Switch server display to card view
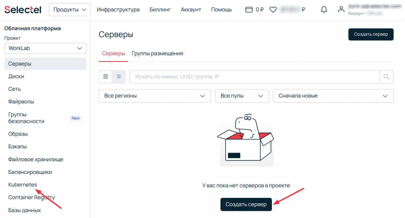This screenshot has height=218, width=405. (105, 76)
